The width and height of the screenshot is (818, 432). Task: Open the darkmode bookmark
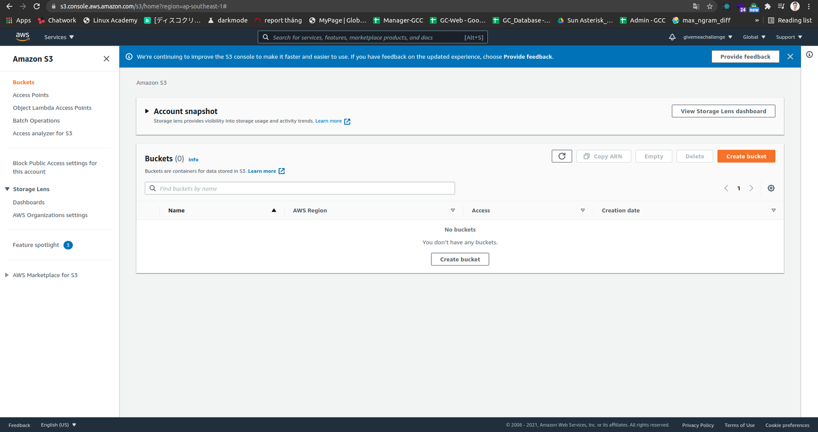(x=228, y=20)
